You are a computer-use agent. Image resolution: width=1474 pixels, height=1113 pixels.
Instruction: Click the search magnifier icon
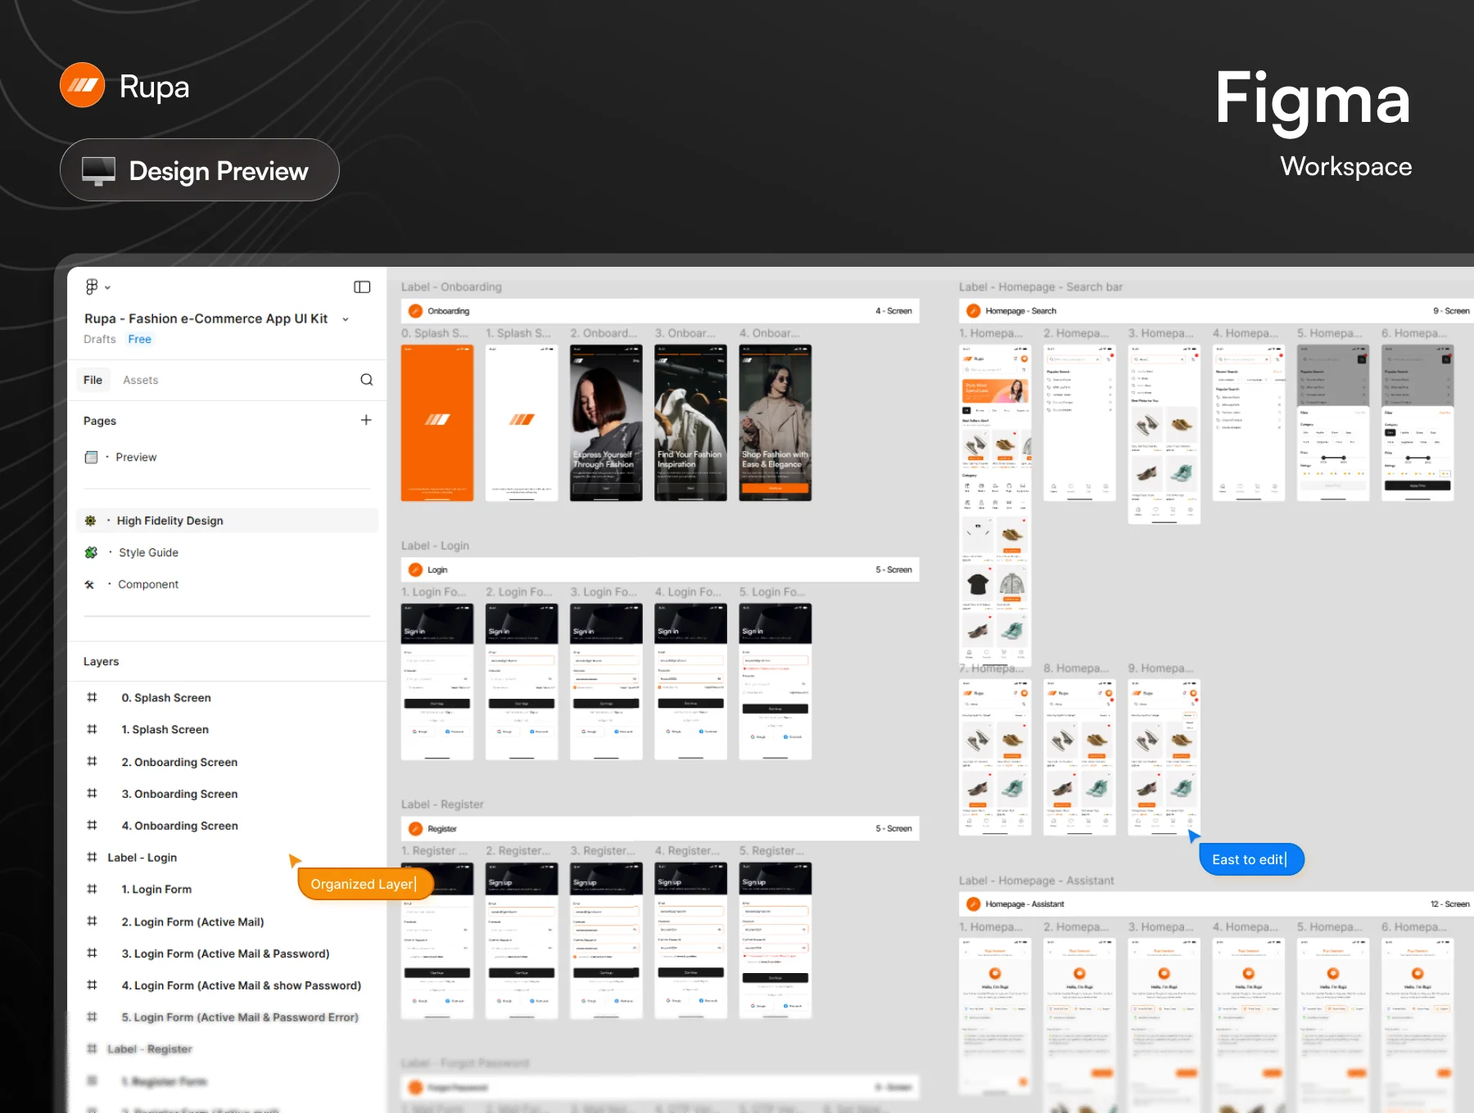click(367, 380)
